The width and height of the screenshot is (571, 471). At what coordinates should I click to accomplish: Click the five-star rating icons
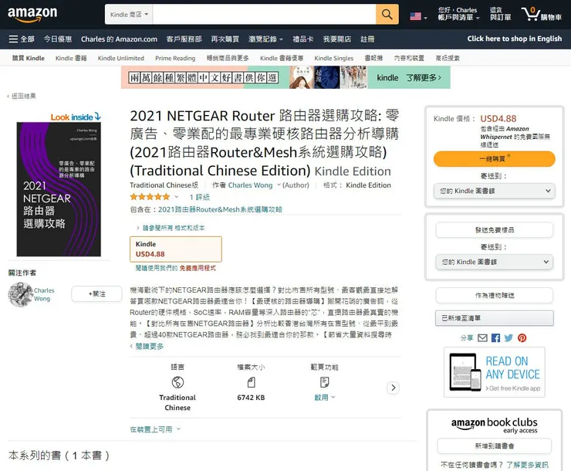[150, 197]
